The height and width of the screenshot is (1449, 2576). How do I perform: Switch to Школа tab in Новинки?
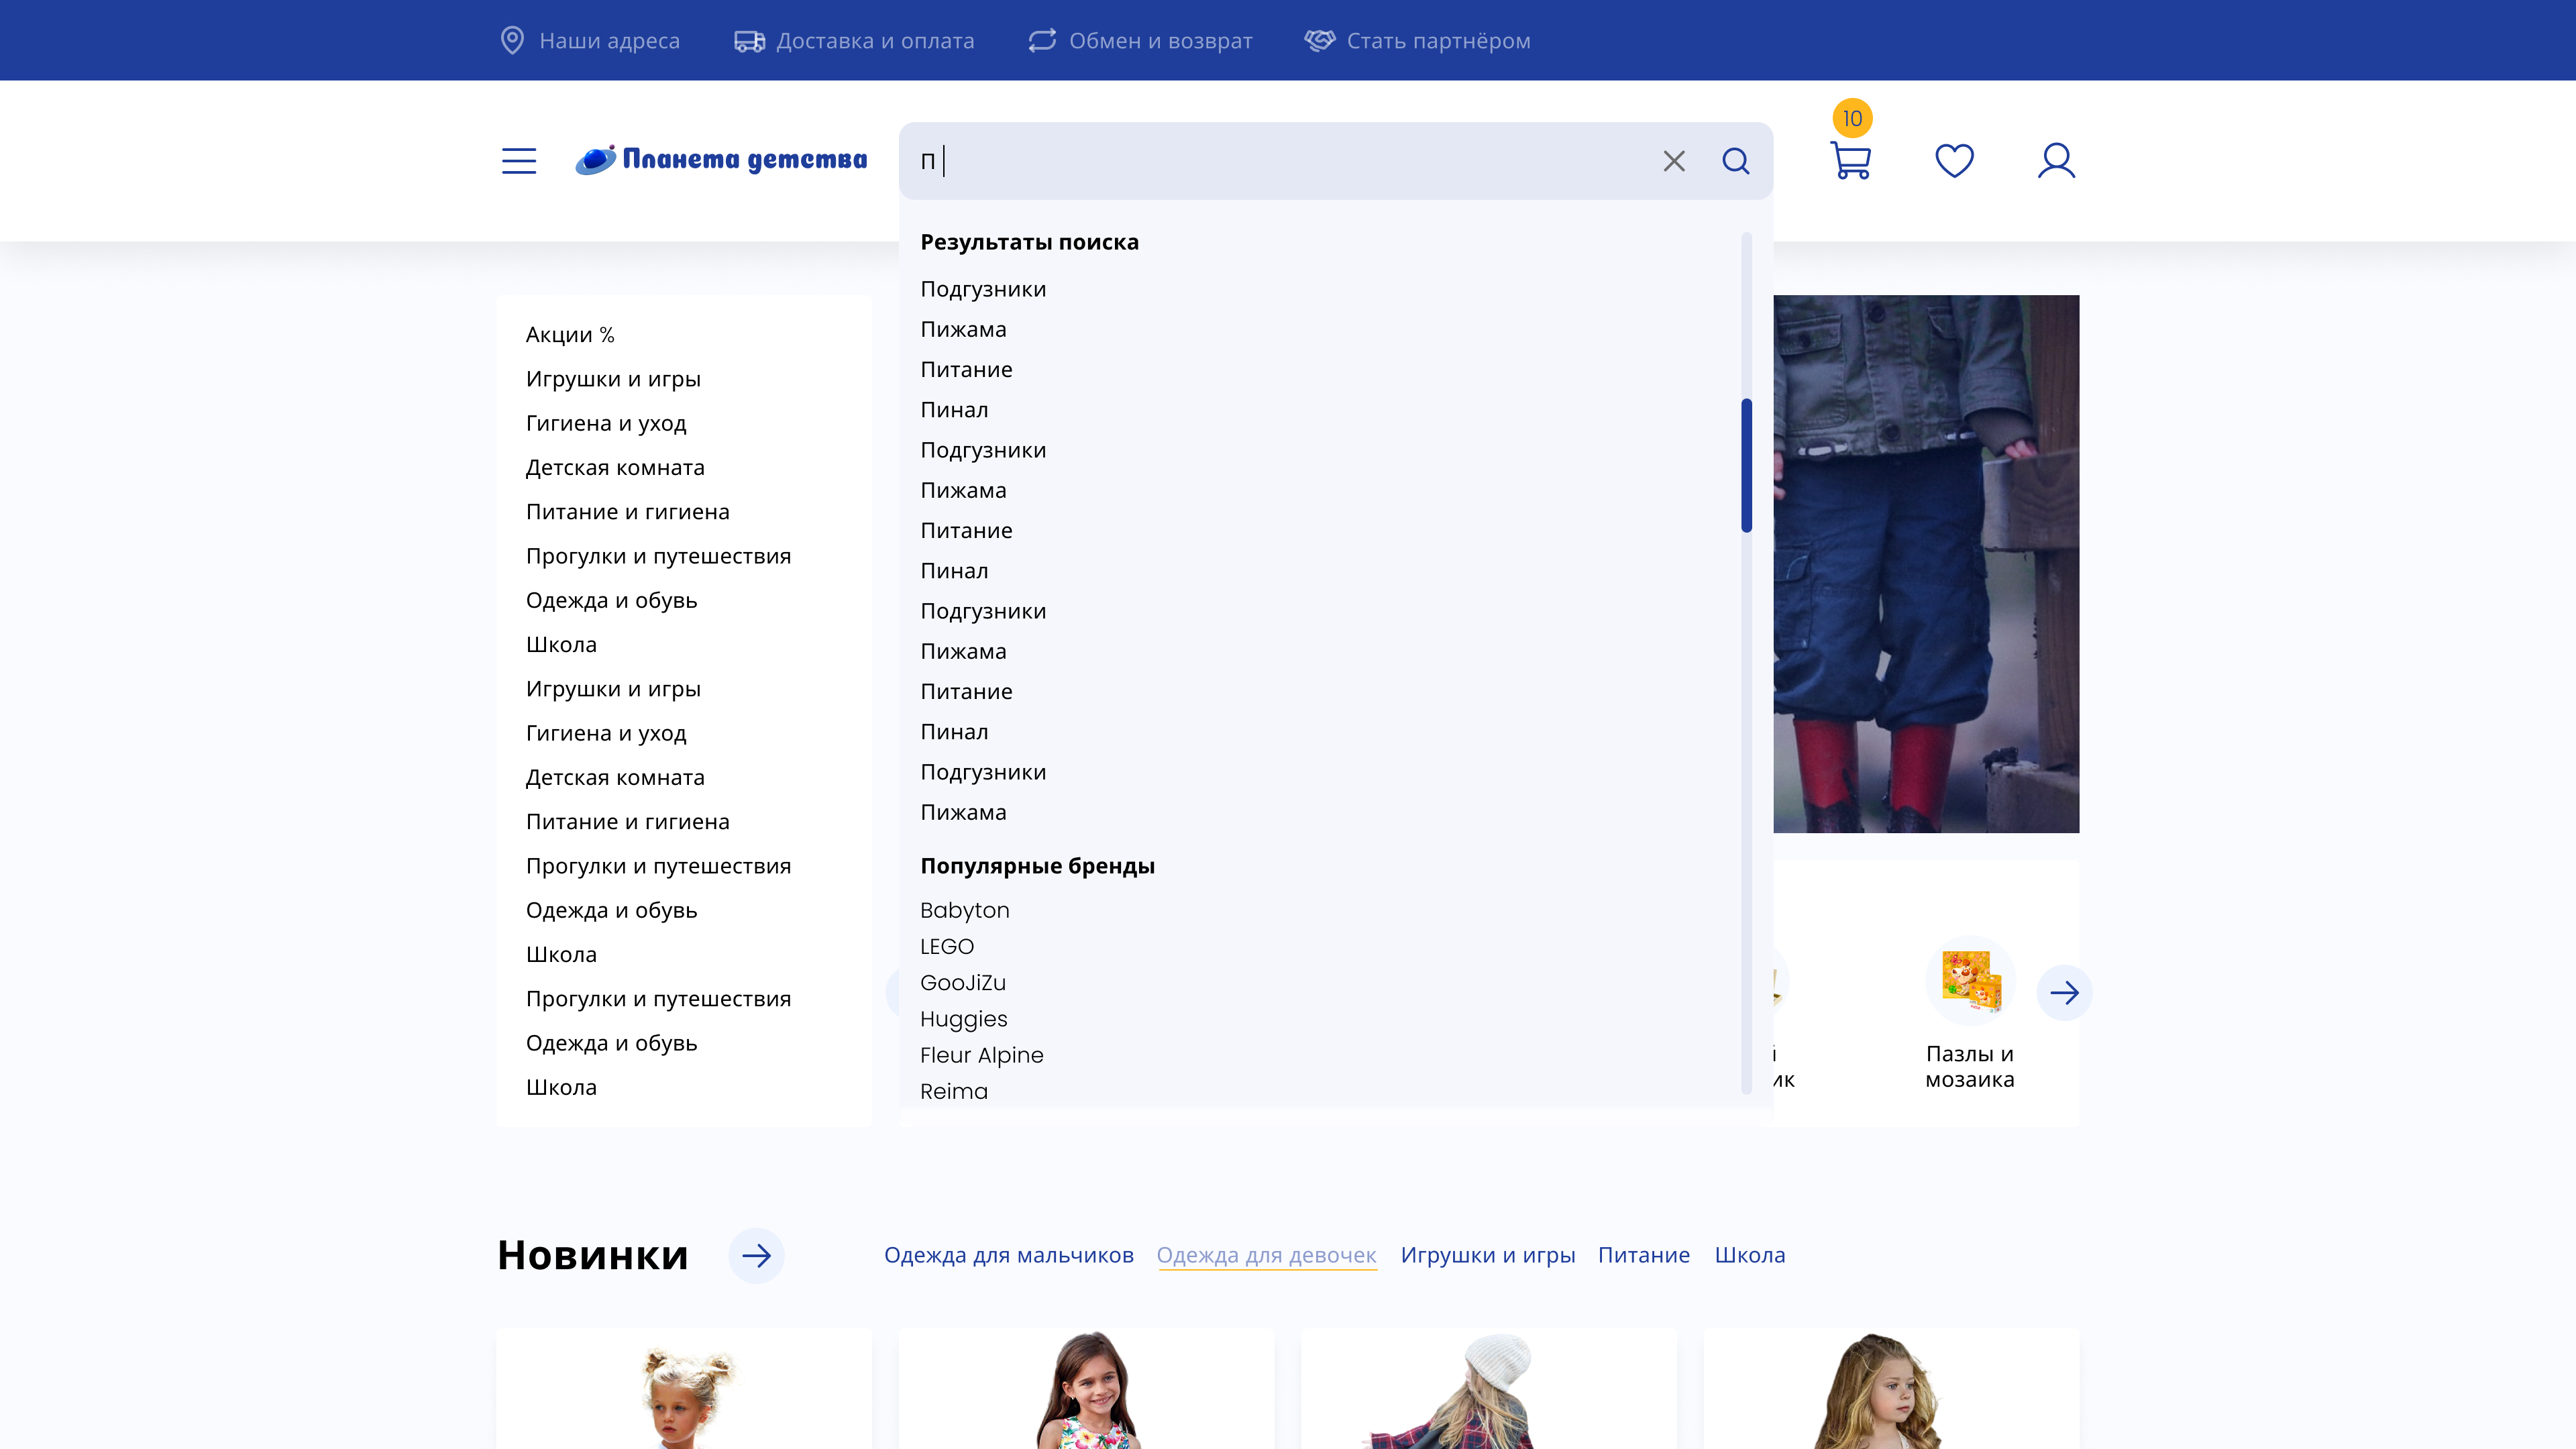(1749, 1255)
